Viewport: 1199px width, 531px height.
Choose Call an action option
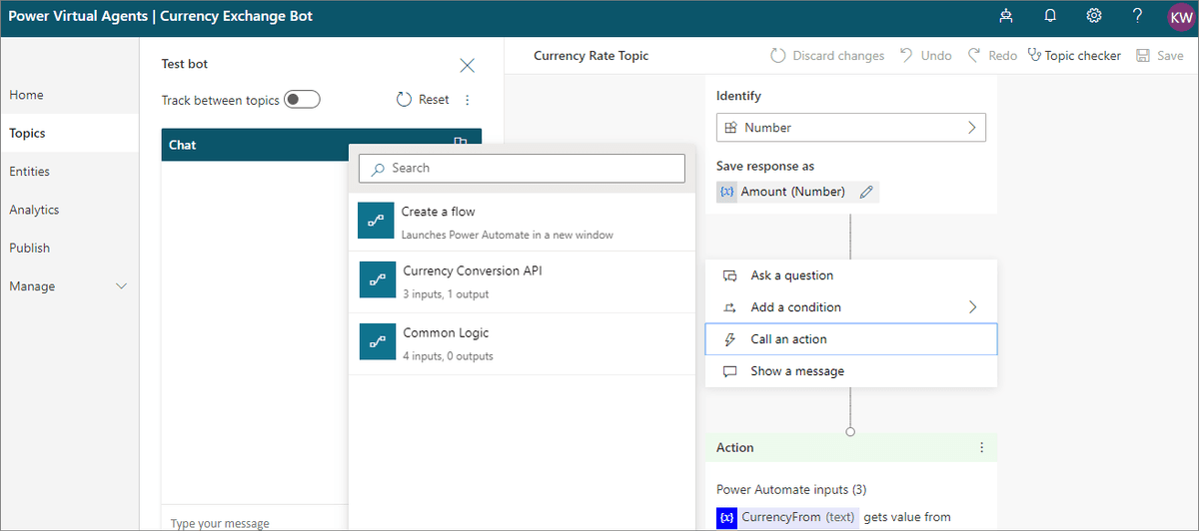(851, 339)
